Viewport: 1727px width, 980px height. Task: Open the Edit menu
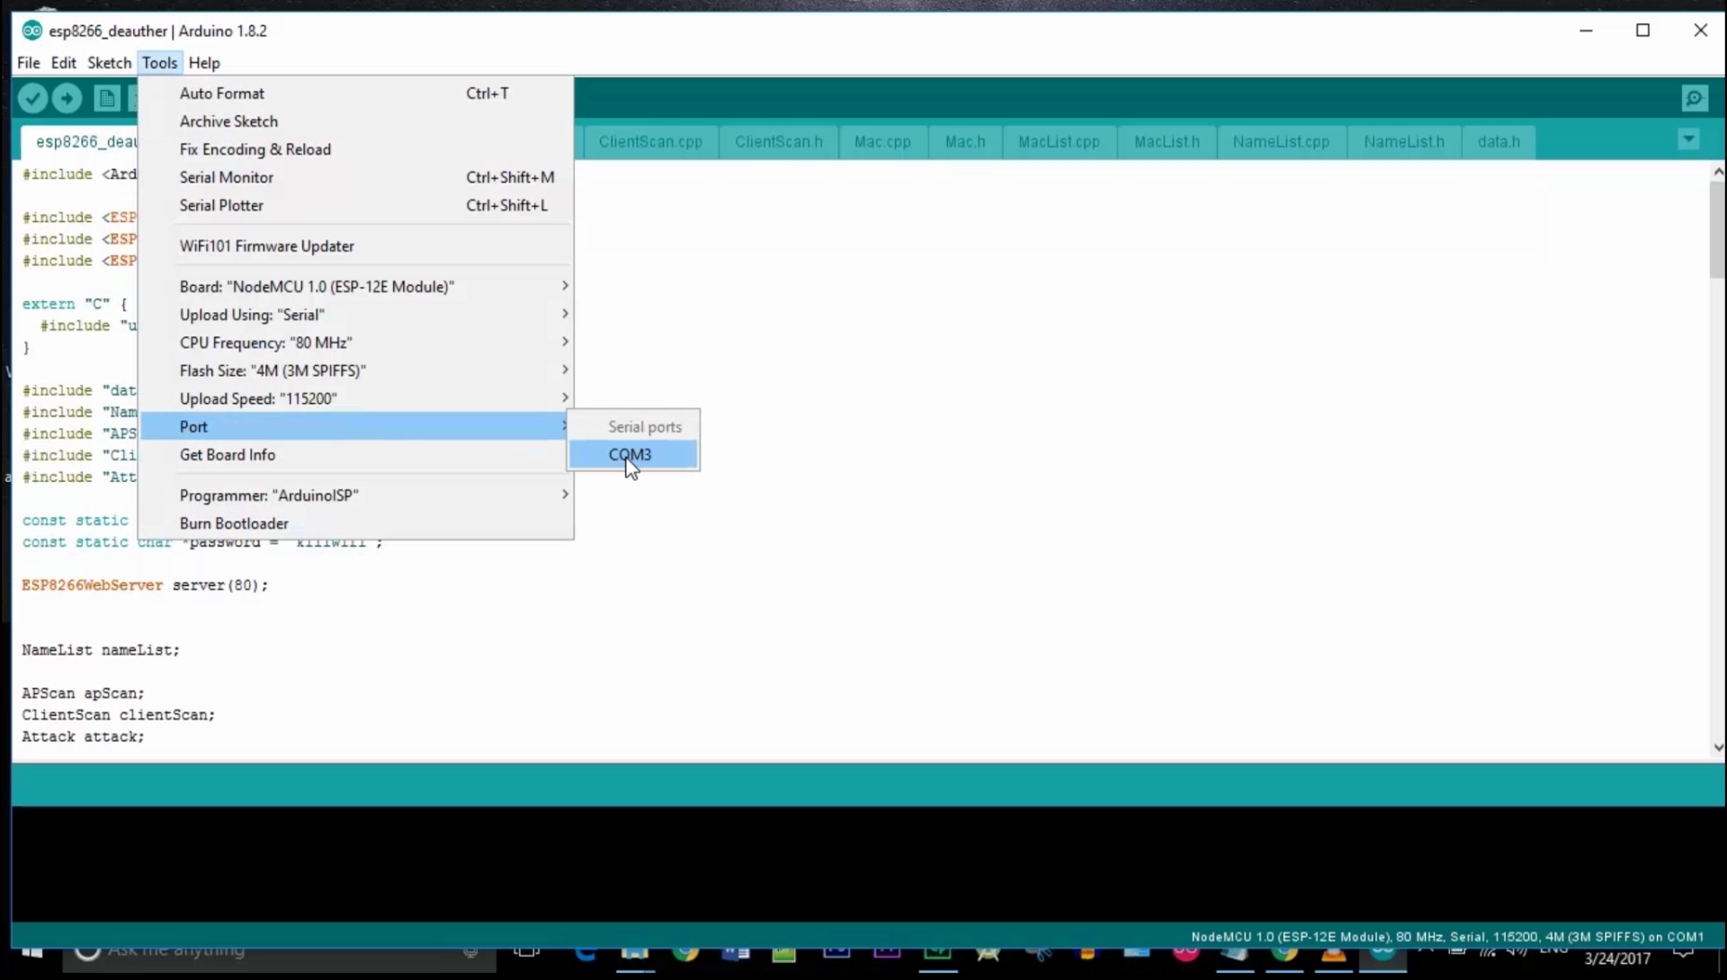click(63, 63)
